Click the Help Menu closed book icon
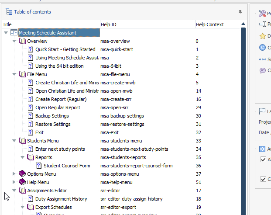This screenshot has width=271, height=215. (22, 182)
